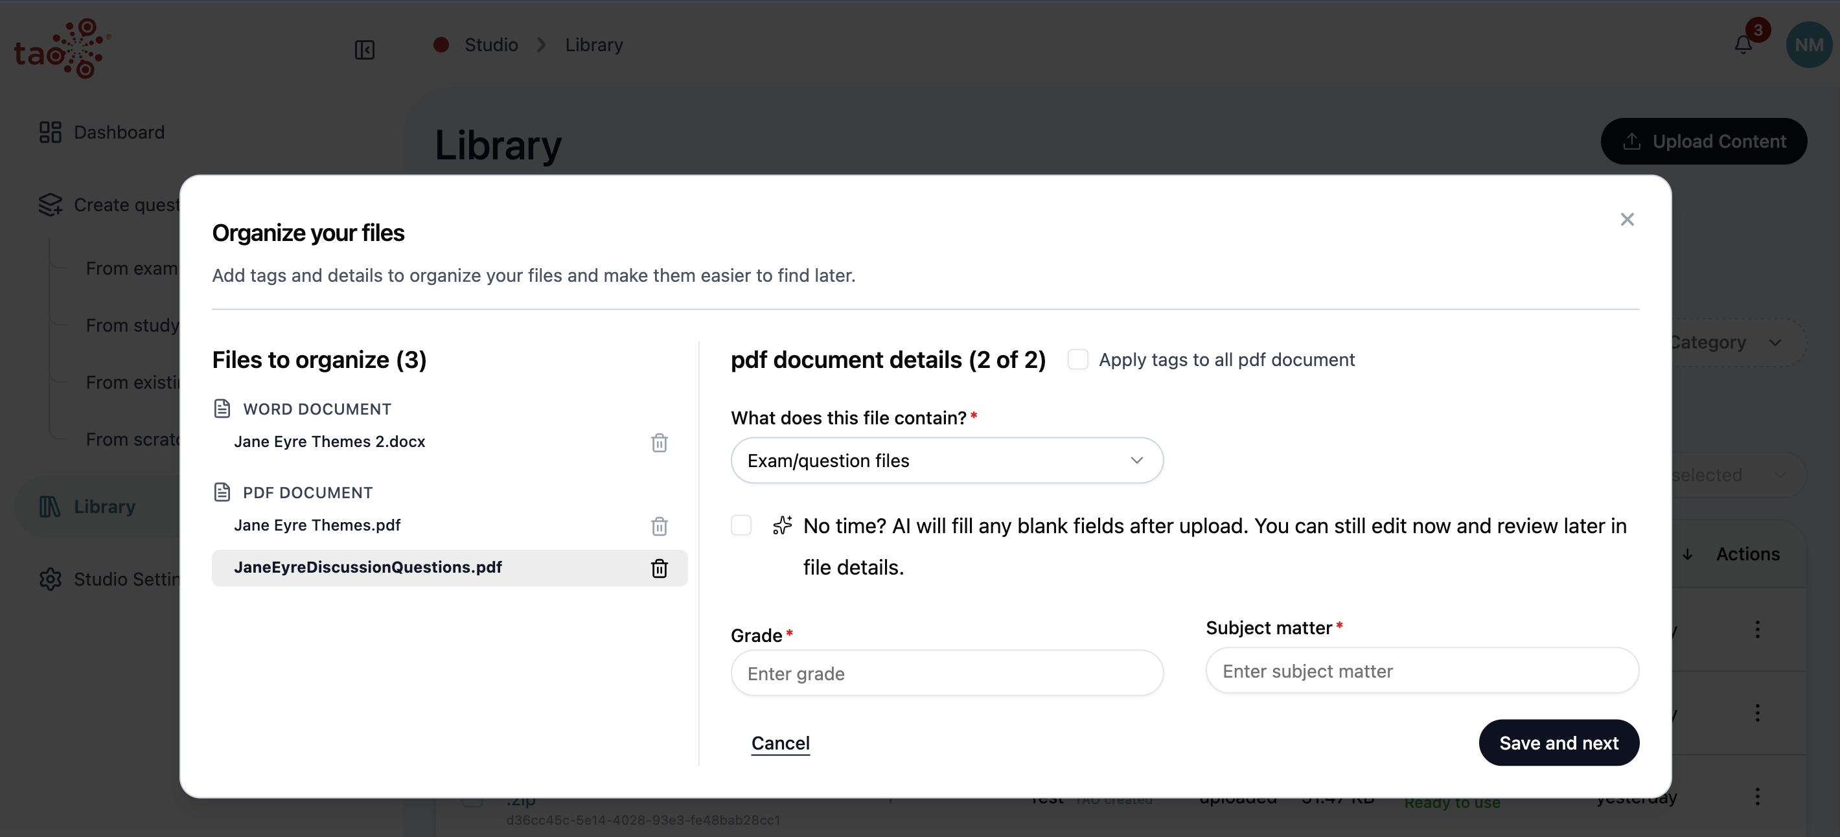Open the three-dot actions menu of .zip row
The width and height of the screenshot is (1840, 837).
1757,796
